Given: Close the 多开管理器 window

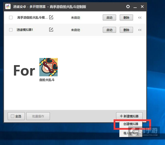Looking at the screenshot, I should coord(142,7).
